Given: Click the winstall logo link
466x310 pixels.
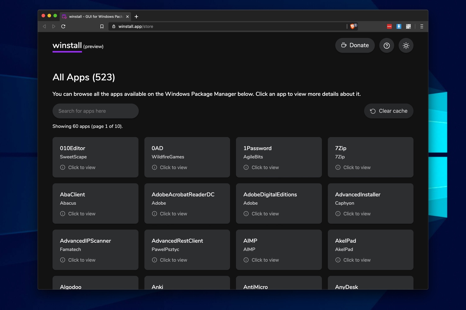Looking at the screenshot, I should [x=67, y=45].
